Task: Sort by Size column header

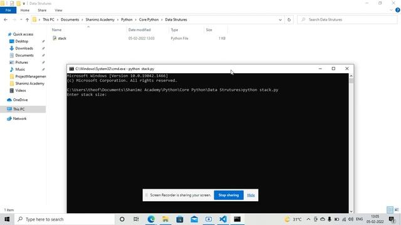Action: pos(209,30)
